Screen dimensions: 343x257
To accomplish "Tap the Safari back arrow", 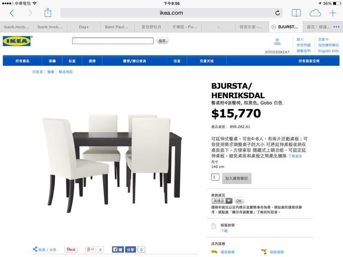I will coord(12,13).
